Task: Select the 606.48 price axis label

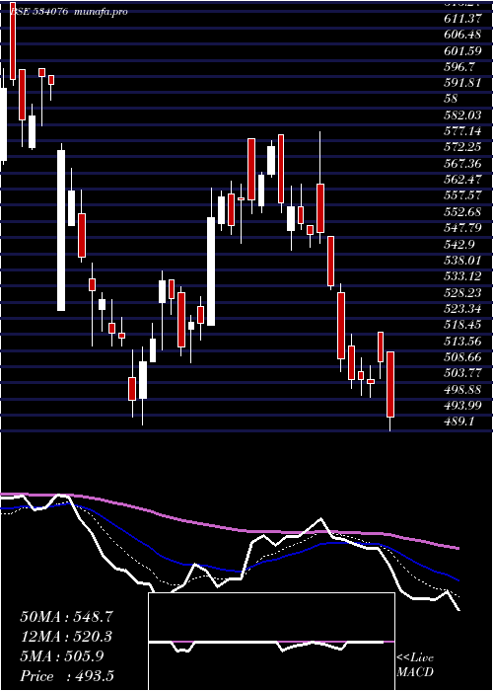Action: [x=462, y=35]
